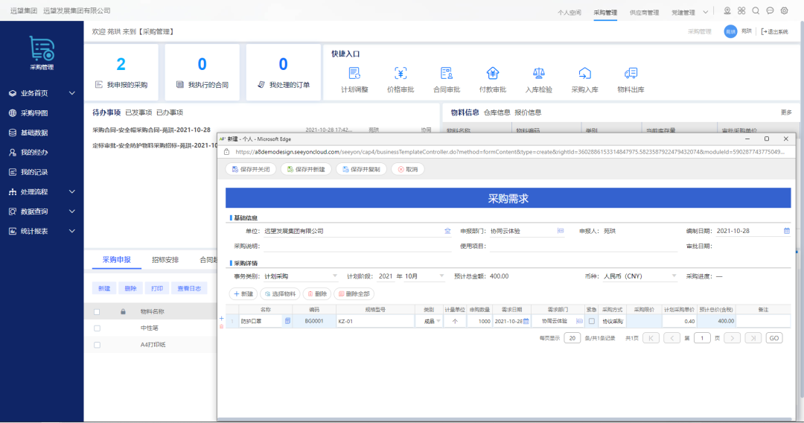804x423 pixels.
Task: Open 采购入库 quick entry icon
Action: (584, 73)
